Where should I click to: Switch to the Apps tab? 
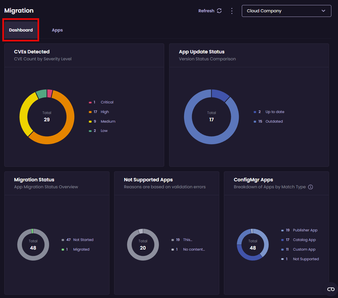pos(57,30)
